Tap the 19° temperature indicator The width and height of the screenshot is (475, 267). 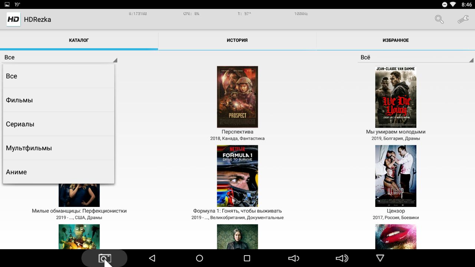tap(17, 4)
